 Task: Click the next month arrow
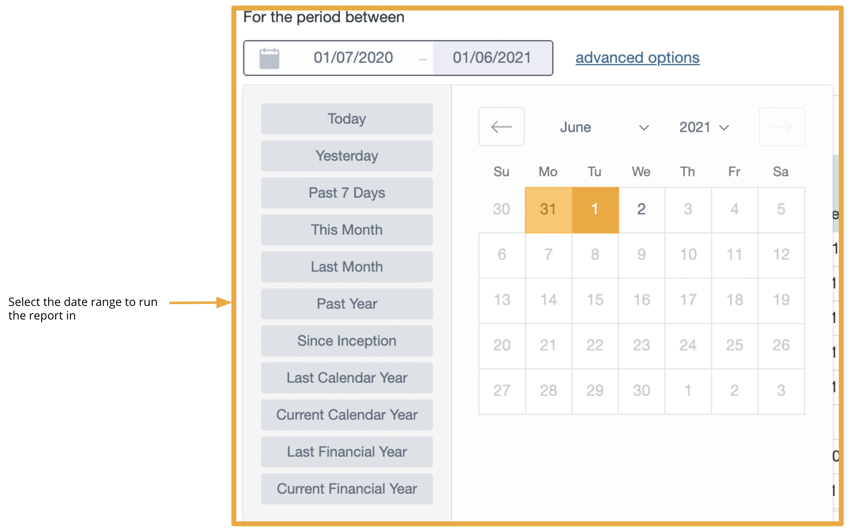coord(782,127)
